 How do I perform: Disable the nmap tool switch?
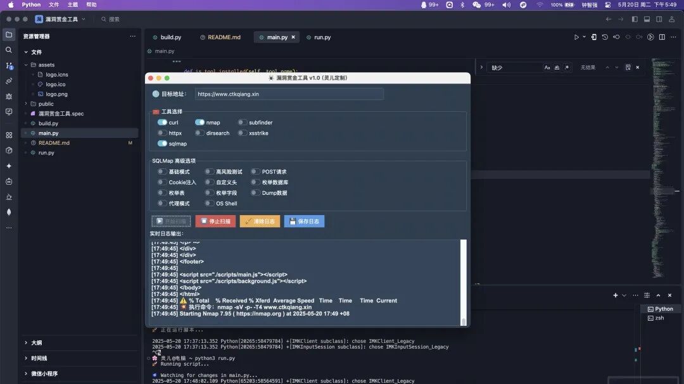pyautogui.click(x=199, y=123)
